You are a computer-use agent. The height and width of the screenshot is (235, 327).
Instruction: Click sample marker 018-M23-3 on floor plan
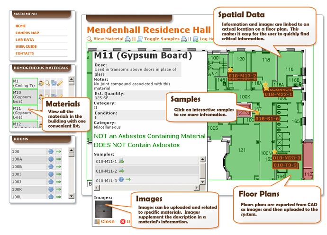tap(287, 158)
